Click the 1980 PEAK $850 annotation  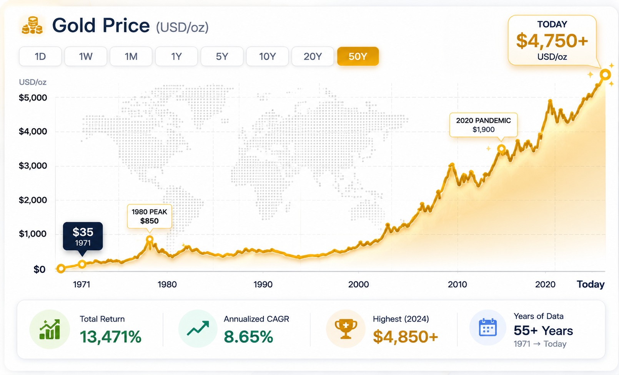(x=149, y=216)
